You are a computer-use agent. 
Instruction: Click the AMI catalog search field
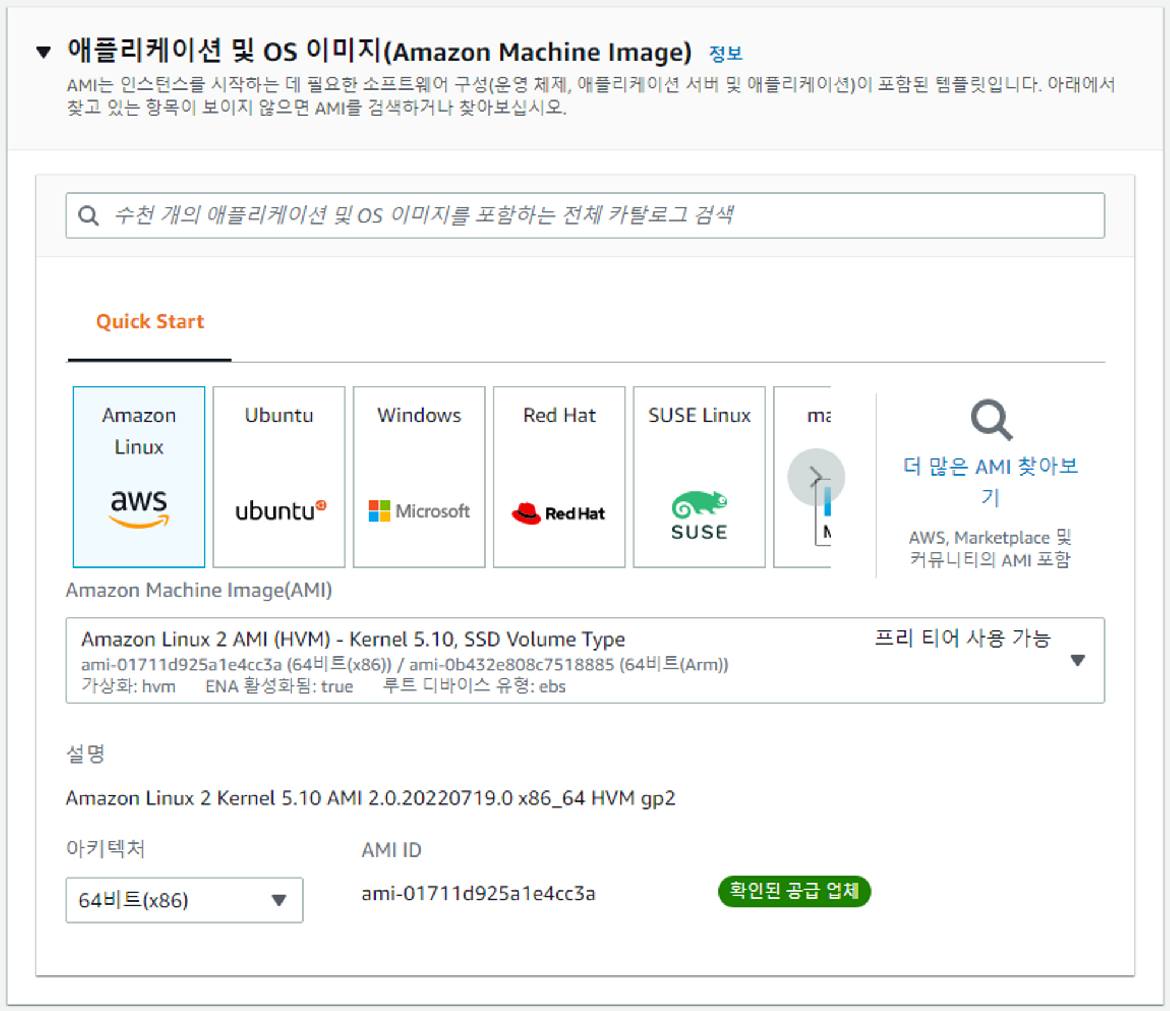point(585,215)
